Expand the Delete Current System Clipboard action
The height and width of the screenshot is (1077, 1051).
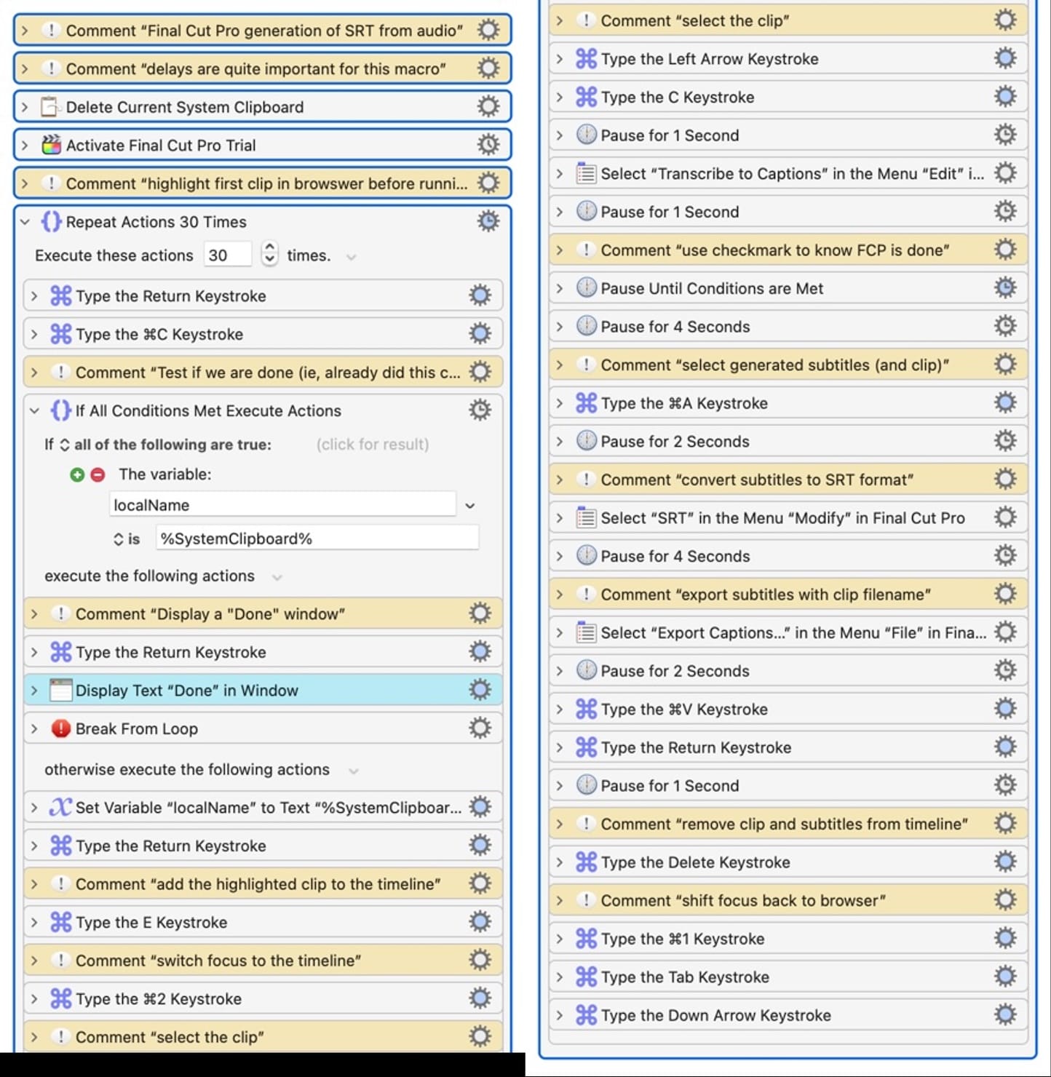pos(25,107)
